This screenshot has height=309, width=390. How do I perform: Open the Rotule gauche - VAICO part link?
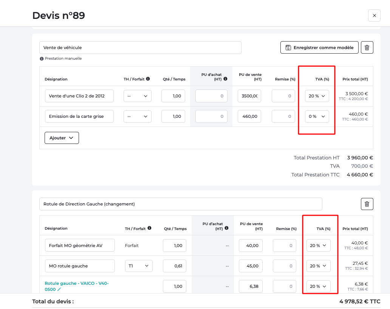[77, 283]
